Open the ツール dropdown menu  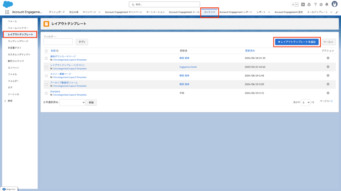pyautogui.click(x=329, y=42)
